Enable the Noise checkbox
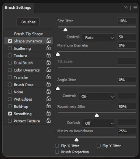140x159 pixels. [x=10, y=92]
